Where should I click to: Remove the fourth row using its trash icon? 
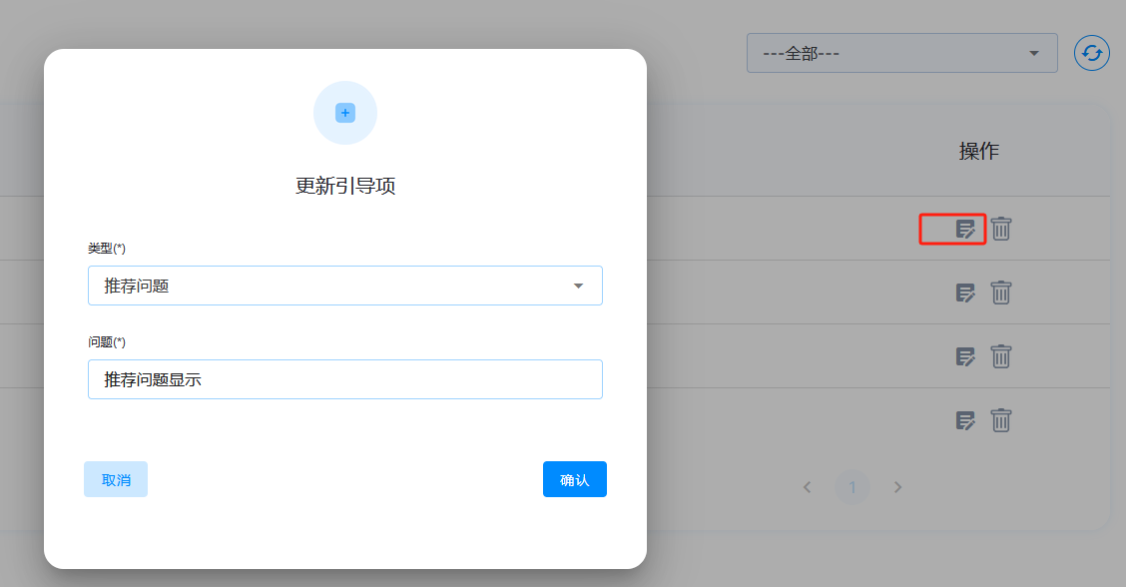pyautogui.click(x=1001, y=420)
